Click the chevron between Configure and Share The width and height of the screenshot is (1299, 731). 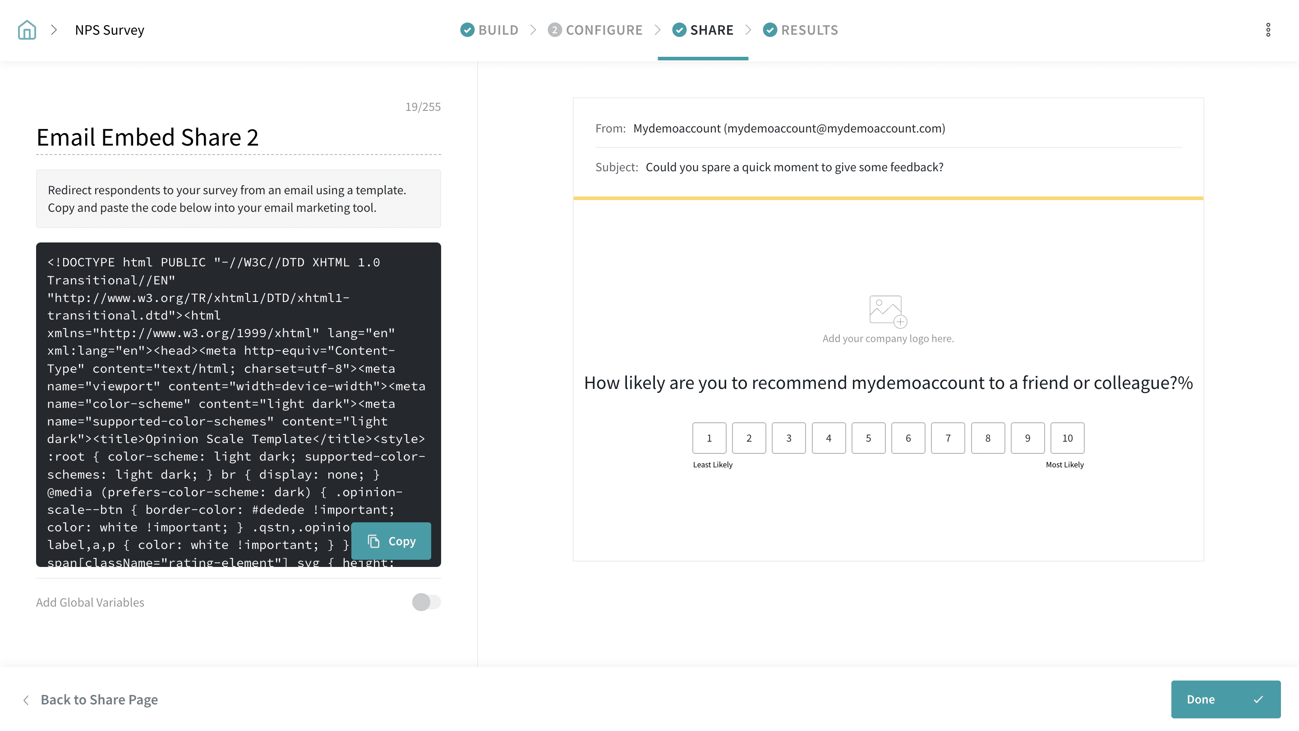coord(657,30)
